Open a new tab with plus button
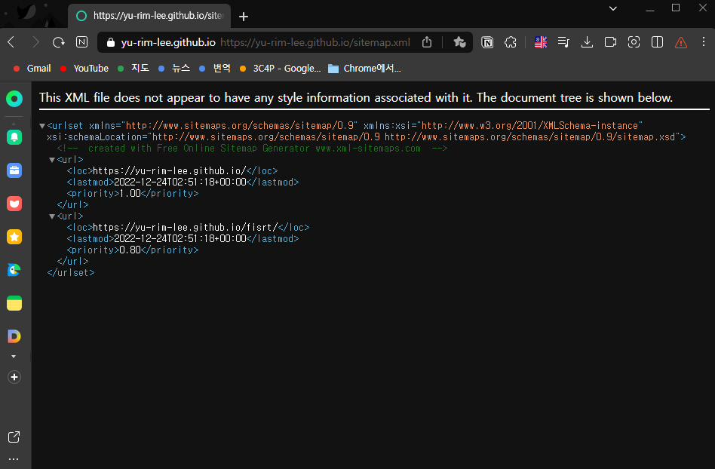This screenshot has height=469, width=715. [x=244, y=17]
